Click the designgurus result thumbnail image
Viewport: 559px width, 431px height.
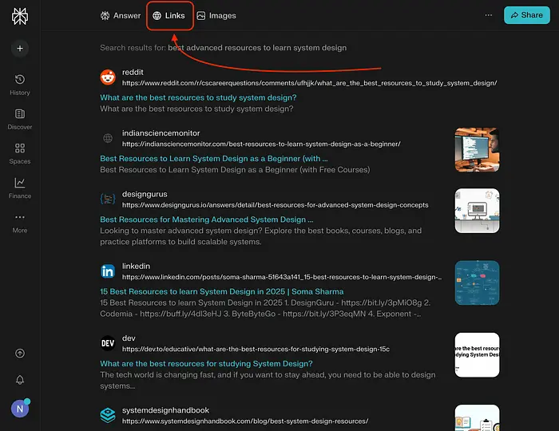point(477,211)
